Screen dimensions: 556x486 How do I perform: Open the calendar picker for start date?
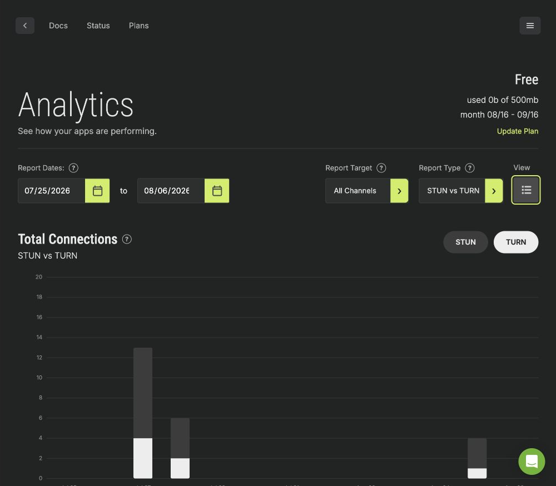(x=97, y=191)
